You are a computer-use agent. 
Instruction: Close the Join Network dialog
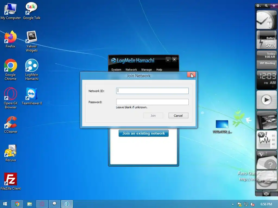tap(191, 75)
